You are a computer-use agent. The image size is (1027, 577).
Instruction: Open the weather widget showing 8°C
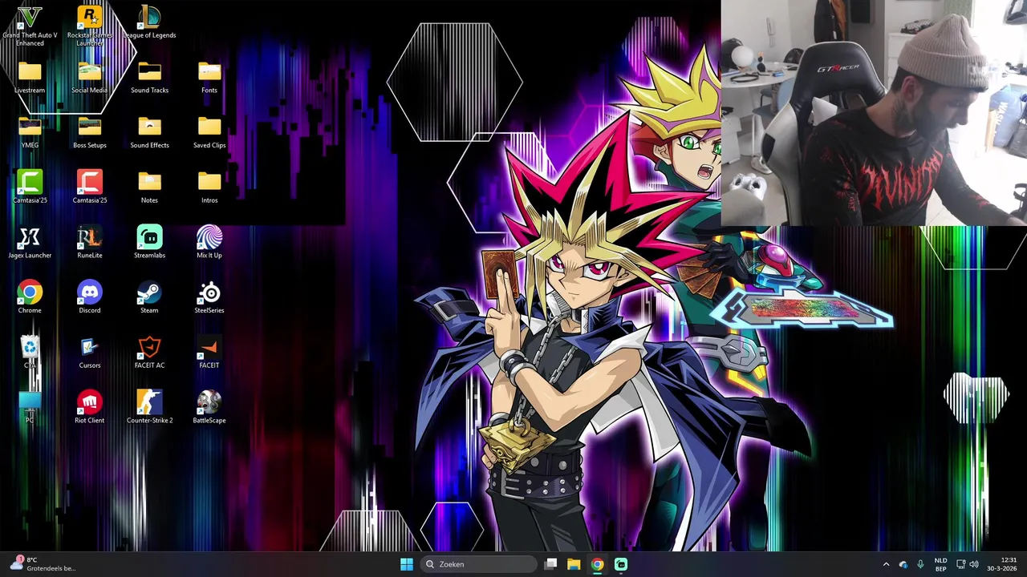click(44, 564)
